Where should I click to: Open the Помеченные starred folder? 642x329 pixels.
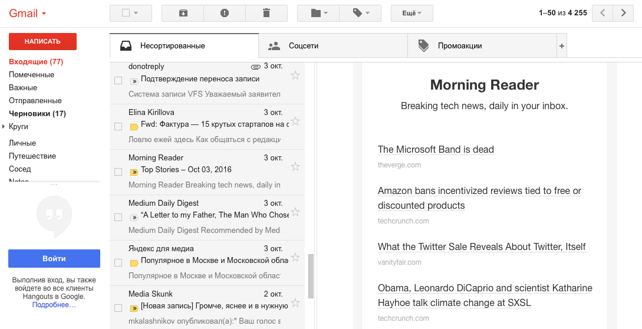[31, 75]
